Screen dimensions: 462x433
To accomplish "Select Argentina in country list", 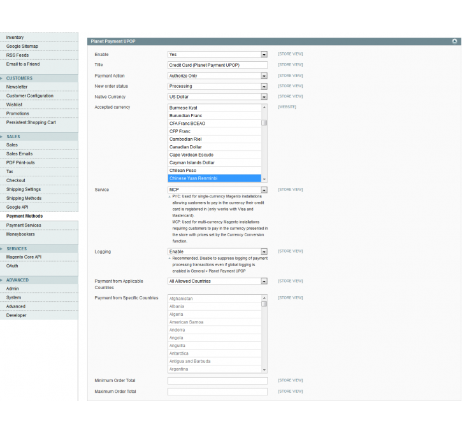I will coord(215,369).
